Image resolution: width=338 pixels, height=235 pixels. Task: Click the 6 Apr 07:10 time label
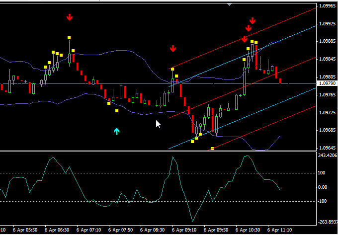88,230
